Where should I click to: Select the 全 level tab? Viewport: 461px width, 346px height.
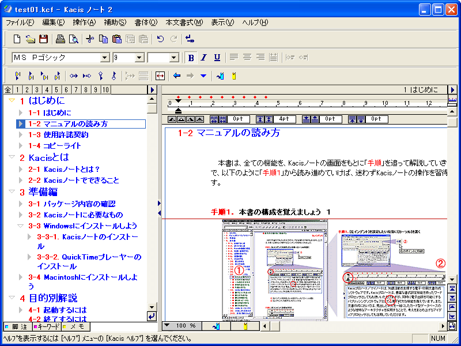point(8,90)
